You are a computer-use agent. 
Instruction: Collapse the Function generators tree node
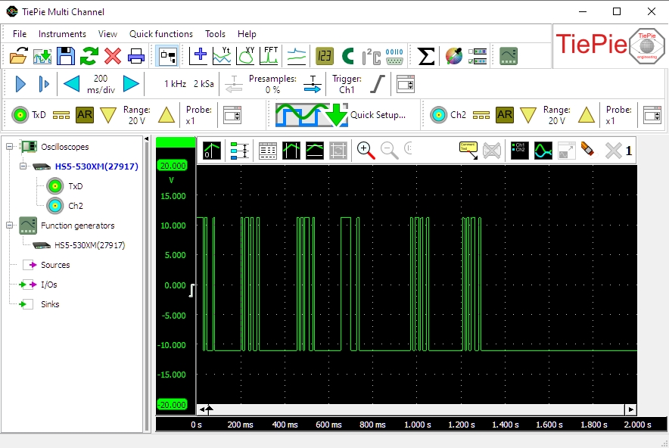(x=10, y=226)
